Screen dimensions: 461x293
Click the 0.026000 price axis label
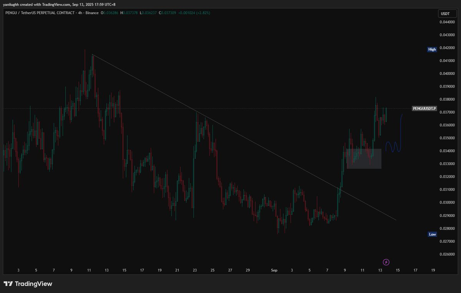(447, 254)
